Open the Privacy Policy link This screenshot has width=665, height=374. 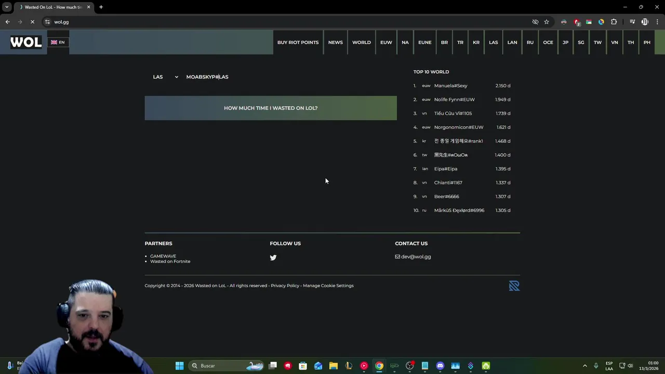285,286
